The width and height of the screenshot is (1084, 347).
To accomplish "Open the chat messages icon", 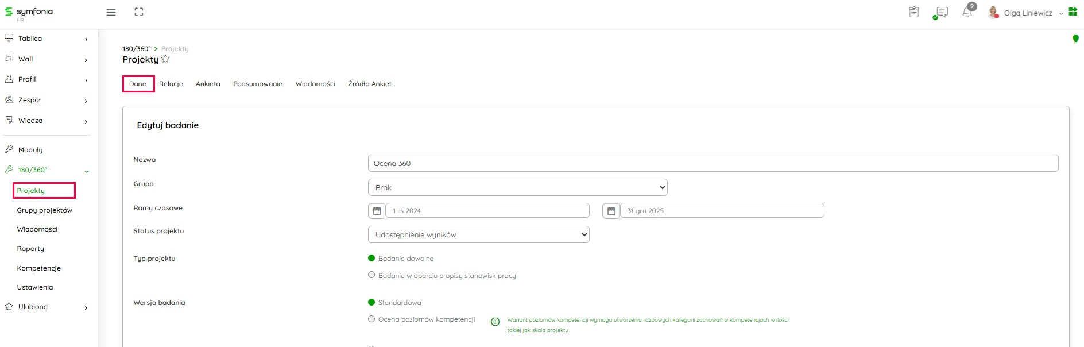I will point(942,13).
